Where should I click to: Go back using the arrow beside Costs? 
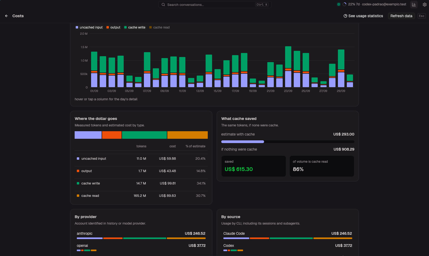click(x=6, y=16)
